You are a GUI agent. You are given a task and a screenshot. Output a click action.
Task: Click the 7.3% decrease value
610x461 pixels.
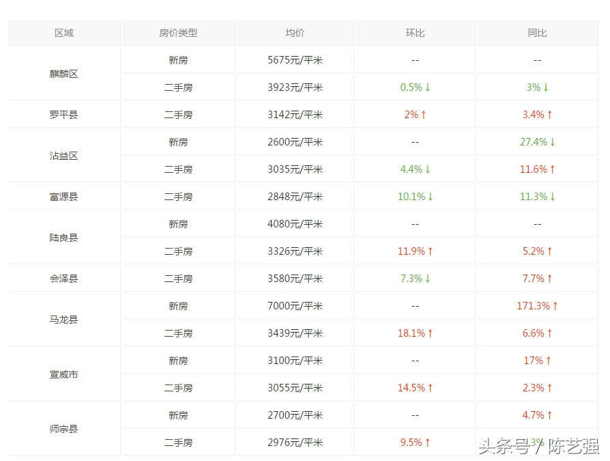(415, 279)
